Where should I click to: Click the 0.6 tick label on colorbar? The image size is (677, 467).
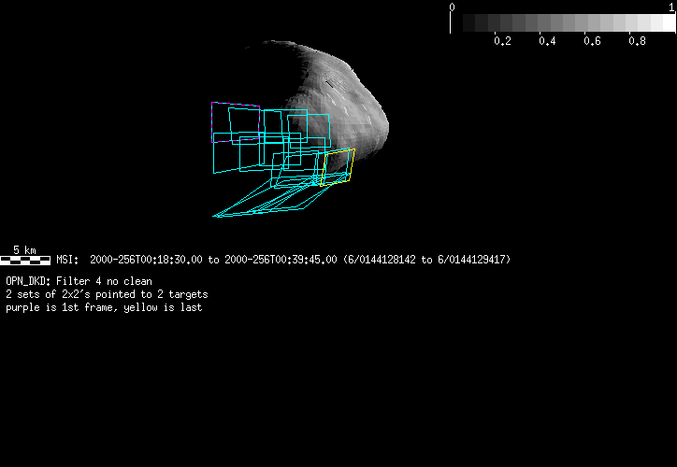coord(592,41)
